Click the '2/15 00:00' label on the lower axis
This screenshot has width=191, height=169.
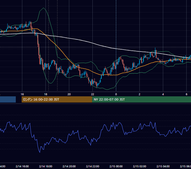click(x=116, y=166)
